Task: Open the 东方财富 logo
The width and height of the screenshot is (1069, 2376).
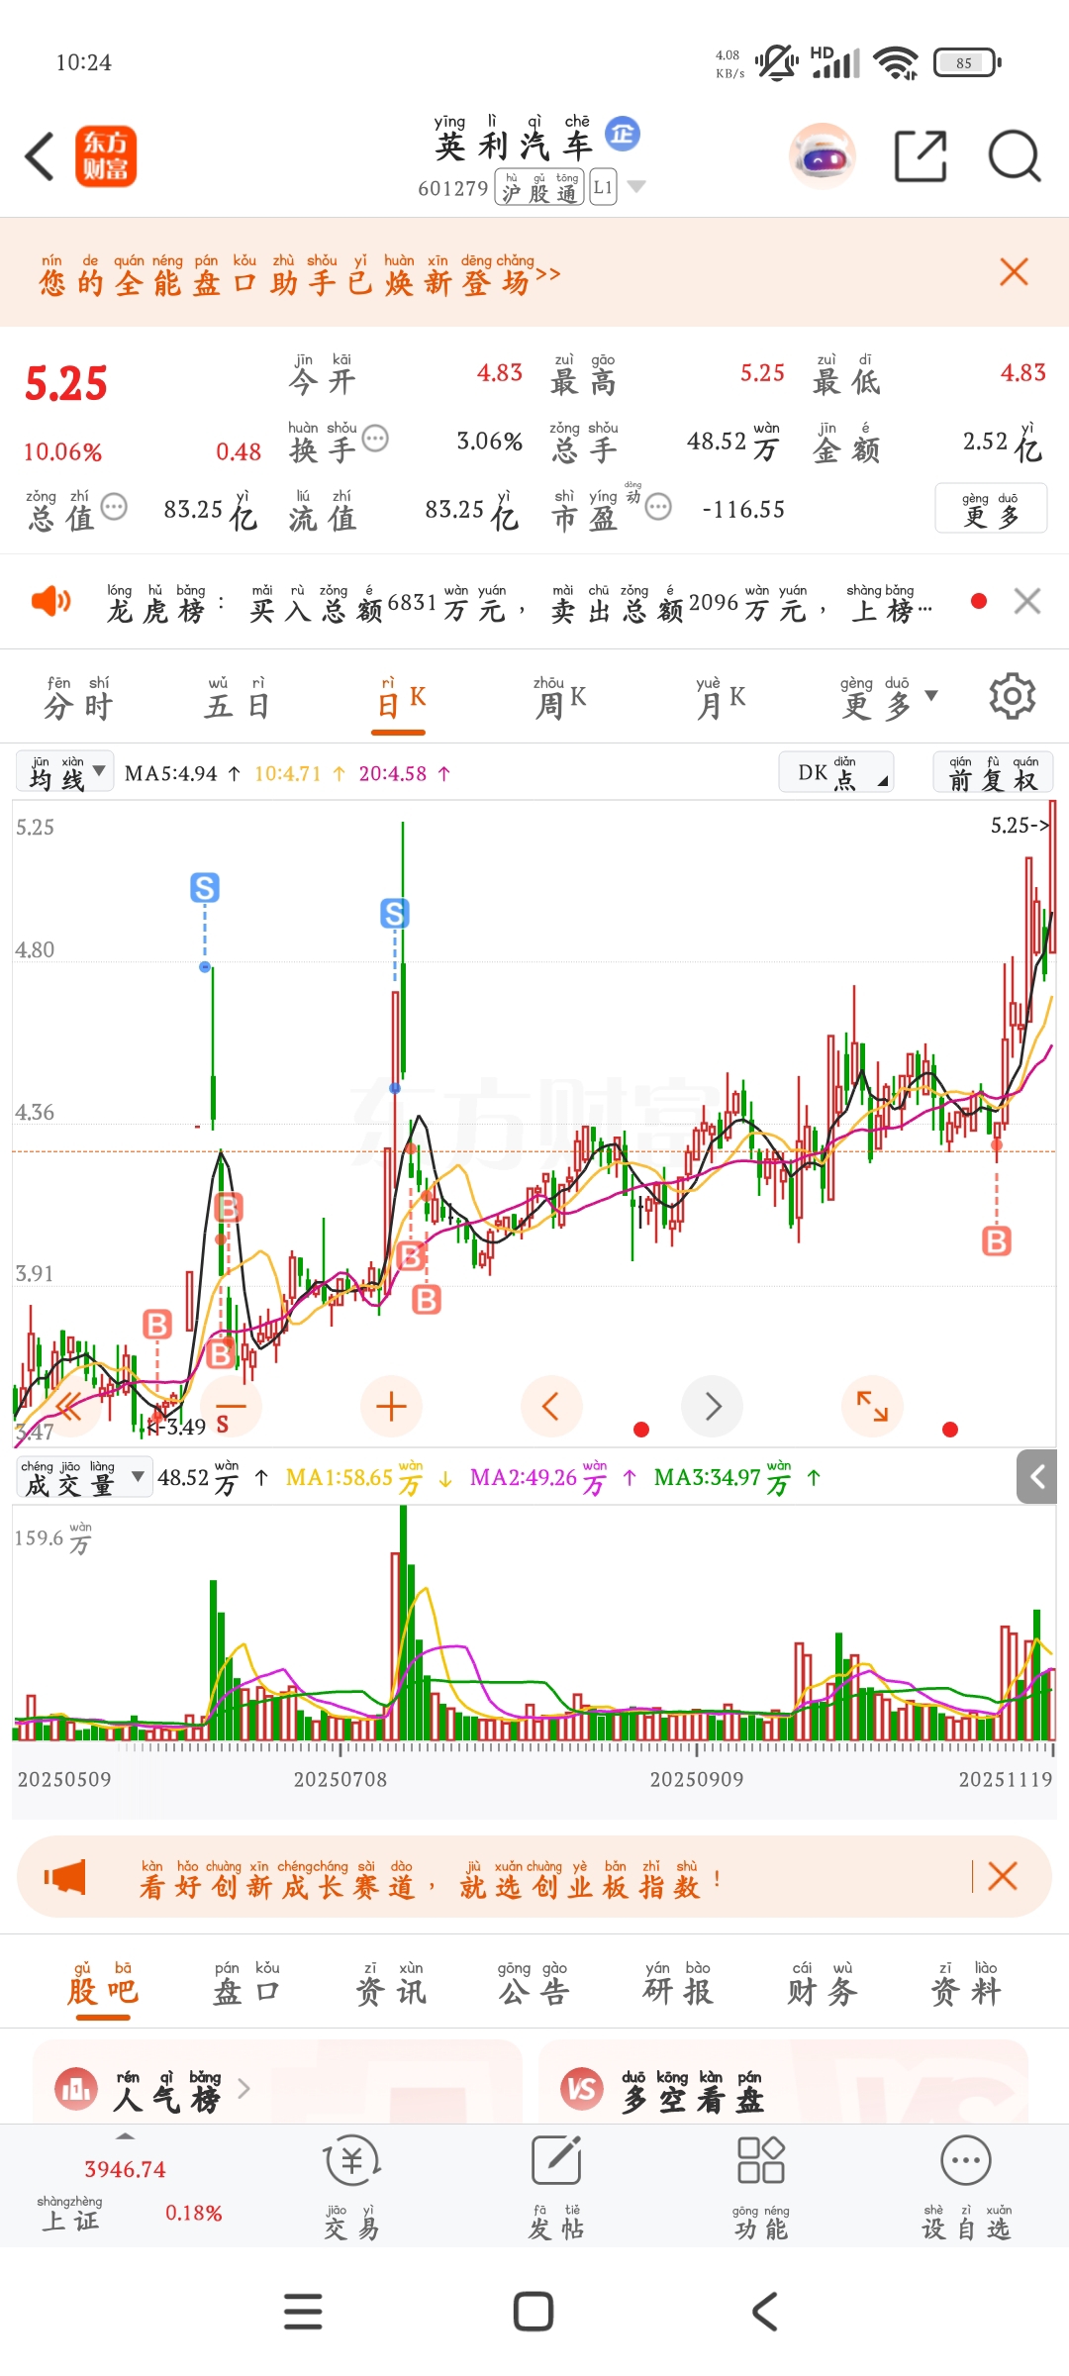Action: (x=106, y=156)
